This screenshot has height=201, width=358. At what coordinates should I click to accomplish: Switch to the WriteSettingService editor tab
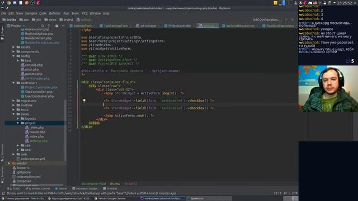(x=240, y=26)
